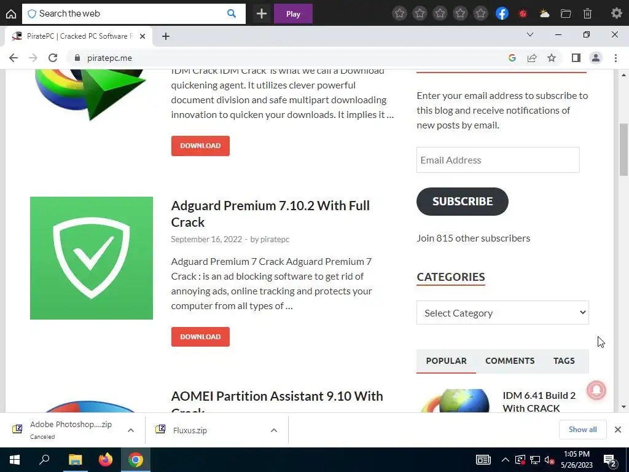Image resolution: width=629 pixels, height=472 pixels.
Task: Switch to the COMMENTS tab
Action: point(510,361)
